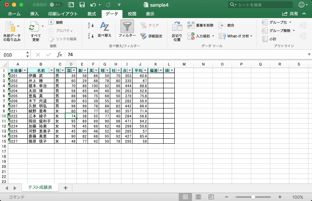The width and height of the screenshot is (312, 201).
Task: Expand the Quick Access toolbar customize arrow
Action: pyautogui.click(x=119, y=5)
